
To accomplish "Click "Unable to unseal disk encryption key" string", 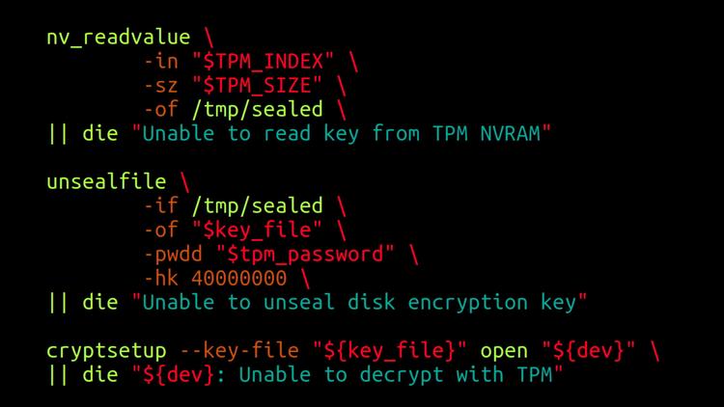I will (359, 303).
